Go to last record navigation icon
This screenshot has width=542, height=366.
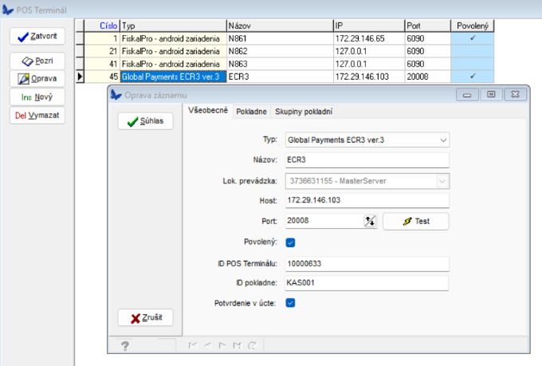click(x=238, y=345)
